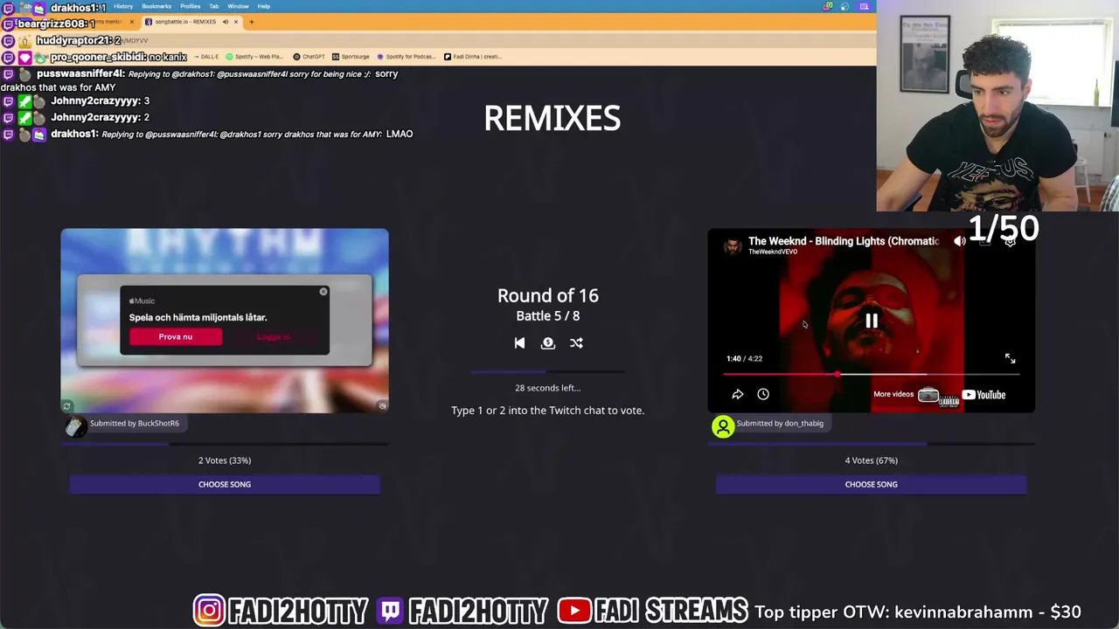This screenshot has width=1119, height=629.
Task: Open the Sportsurge bookmark
Action: point(351,57)
